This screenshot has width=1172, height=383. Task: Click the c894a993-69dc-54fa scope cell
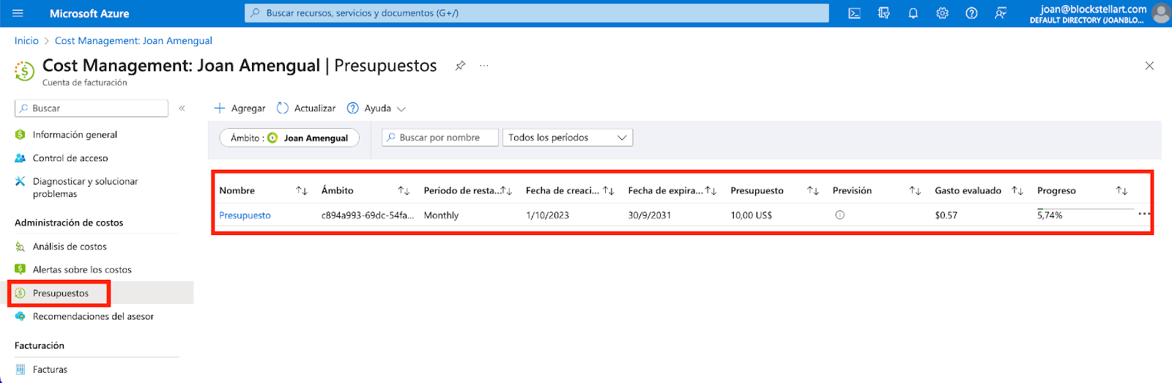click(368, 215)
